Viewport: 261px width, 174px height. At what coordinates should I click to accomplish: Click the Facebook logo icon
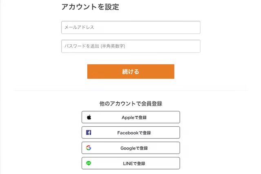click(x=88, y=132)
